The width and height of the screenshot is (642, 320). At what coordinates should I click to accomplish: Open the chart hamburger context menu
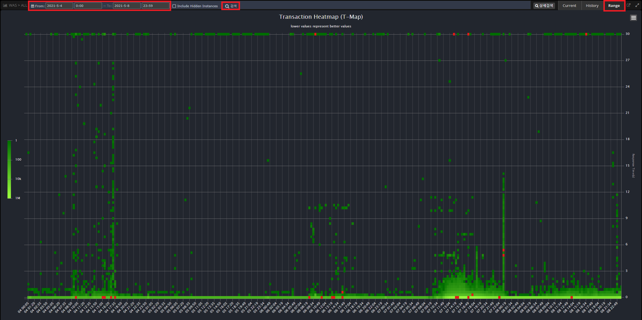(633, 18)
